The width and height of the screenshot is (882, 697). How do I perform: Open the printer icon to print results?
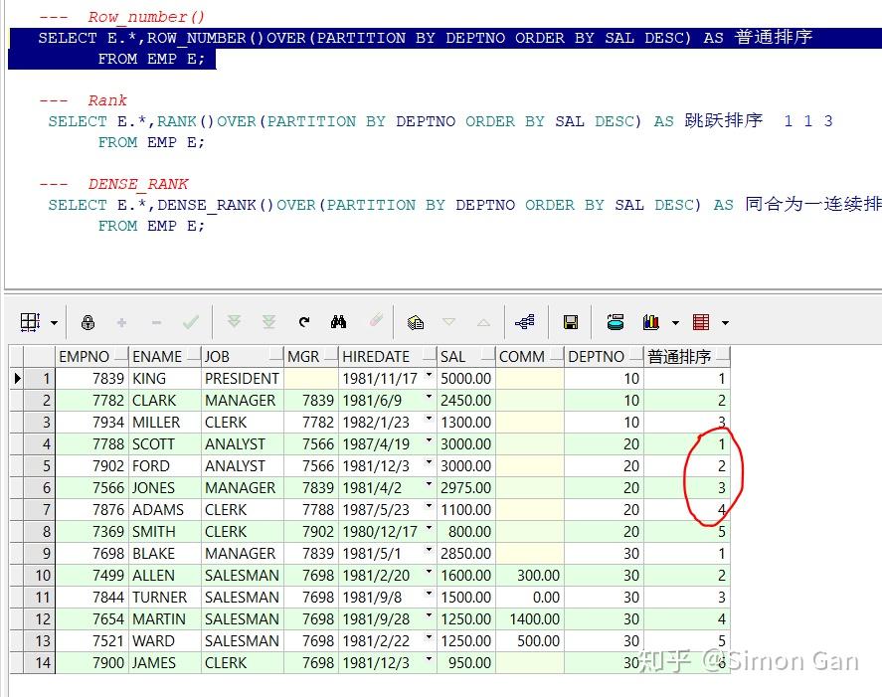[617, 321]
